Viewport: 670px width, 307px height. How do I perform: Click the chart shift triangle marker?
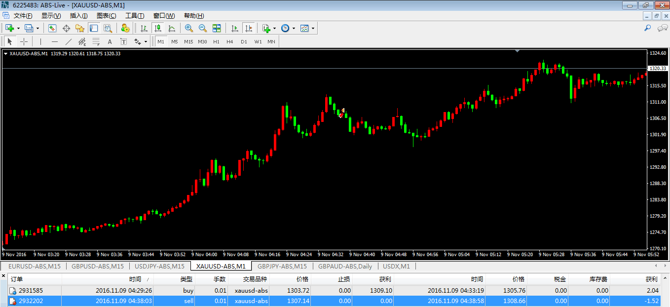click(x=517, y=51)
